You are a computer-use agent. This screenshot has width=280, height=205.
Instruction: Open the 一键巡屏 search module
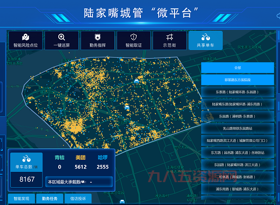coord(62,40)
